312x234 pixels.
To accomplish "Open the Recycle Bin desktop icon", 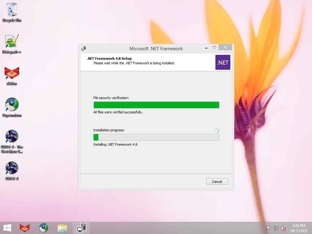I will click(12, 12).
